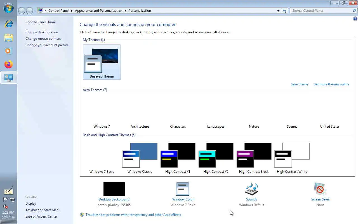Click the Save theme link
Screen dimensions: 358x224
(299, 84)
